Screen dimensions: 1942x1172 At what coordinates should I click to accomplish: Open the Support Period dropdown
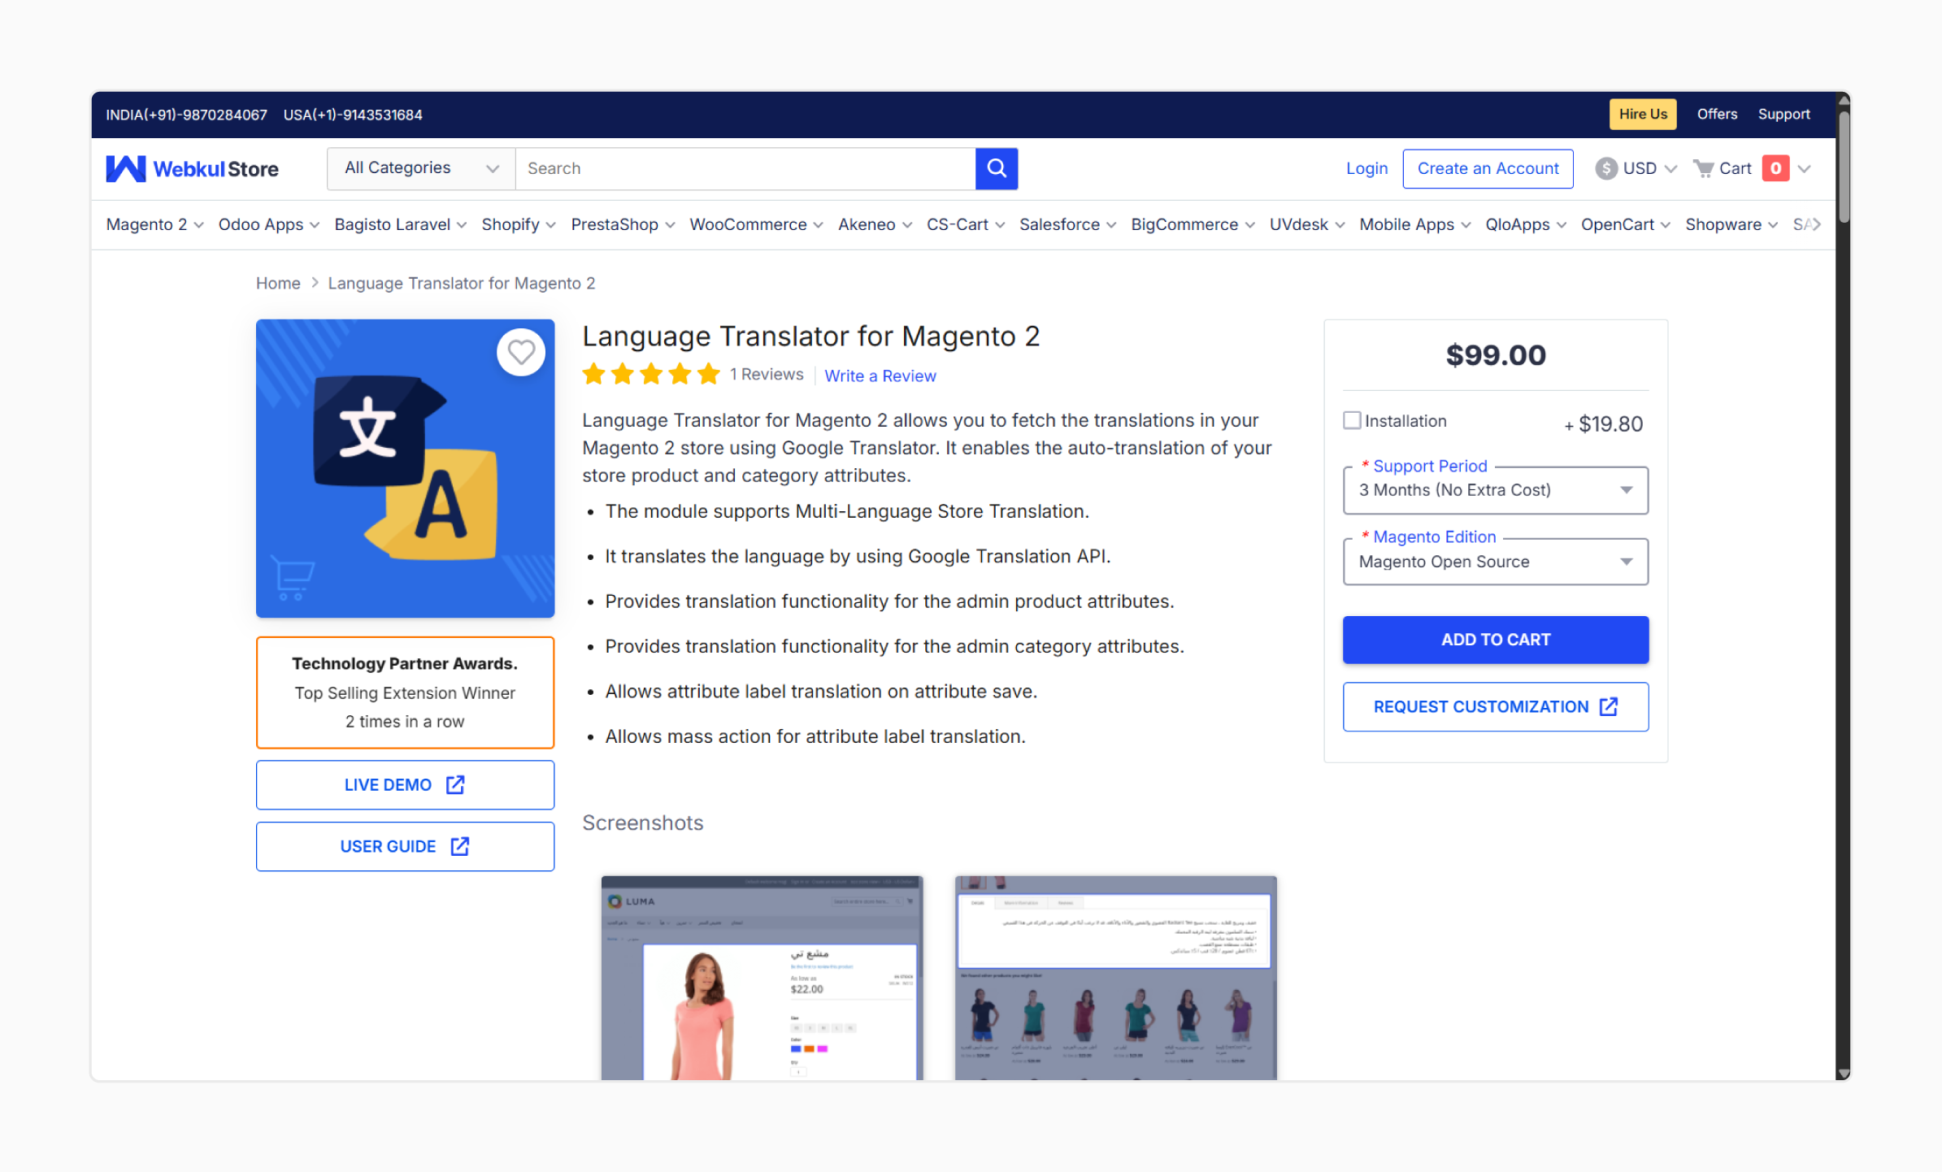click(1495, 490)
